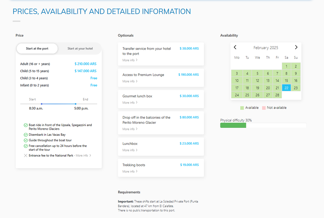Image resolution: width=324 pixels, height=218 pixels.
Task: Click the $ 38.000 ARS transfer price
Action: pos(189,49)
